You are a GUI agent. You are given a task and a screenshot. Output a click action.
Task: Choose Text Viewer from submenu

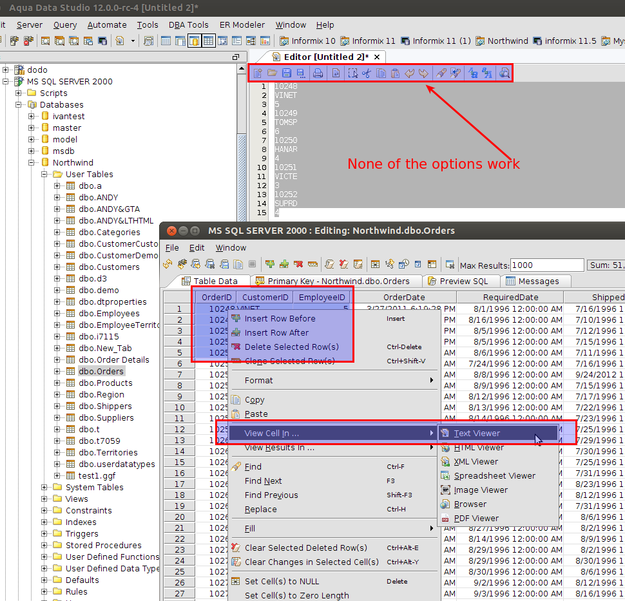(x=498, y=434)
